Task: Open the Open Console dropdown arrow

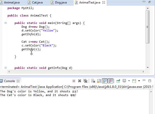Action: coord(139,81)
